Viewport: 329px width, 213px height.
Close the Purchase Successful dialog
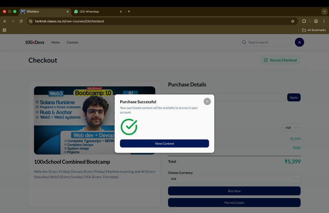(207, 102)
